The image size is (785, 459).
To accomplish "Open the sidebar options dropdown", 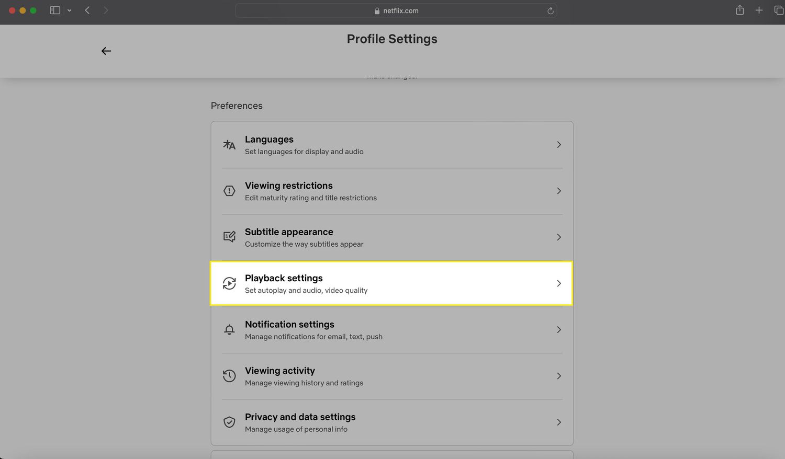I will pos(69,10).
